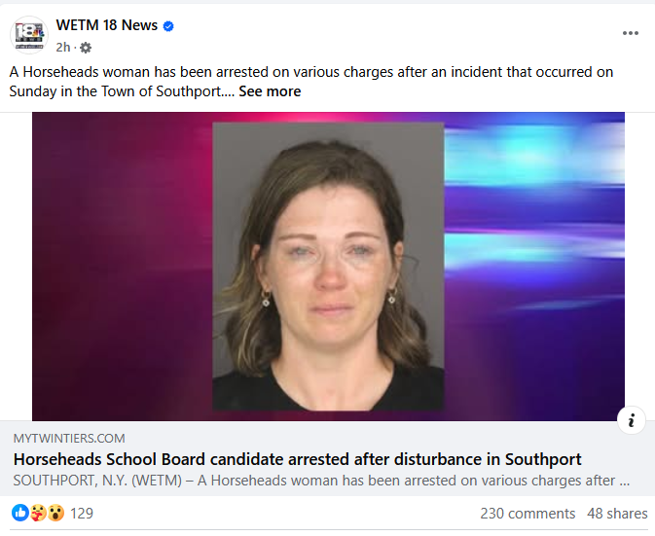Image resolution: width=655 pixels, height=536 pixels.
Task: Open the WETM 18 News page name
Action: tap(107, 25)
